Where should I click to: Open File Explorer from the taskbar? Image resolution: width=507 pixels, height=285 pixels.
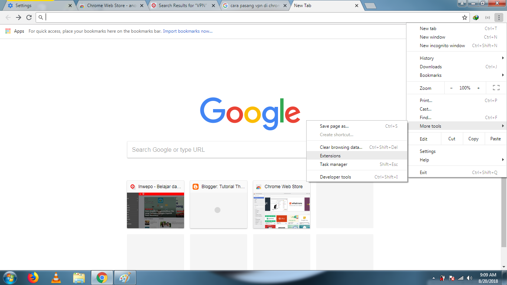(79, 277)
